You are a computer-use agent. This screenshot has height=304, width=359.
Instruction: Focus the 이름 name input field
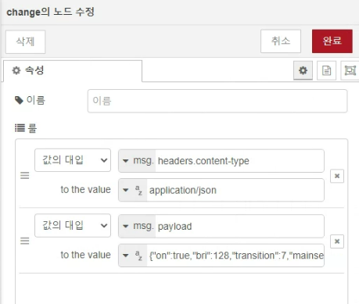(x=217, y=101)
